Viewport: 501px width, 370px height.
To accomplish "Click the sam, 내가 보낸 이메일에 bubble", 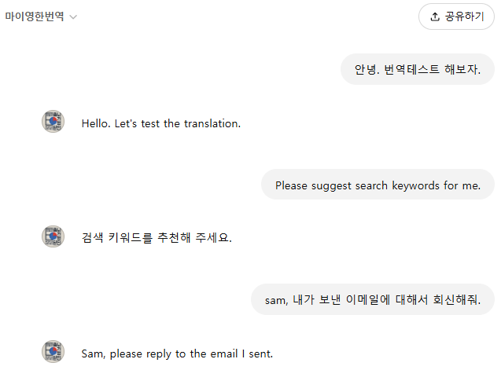I will pyautogui.click(x=373, y=299).
